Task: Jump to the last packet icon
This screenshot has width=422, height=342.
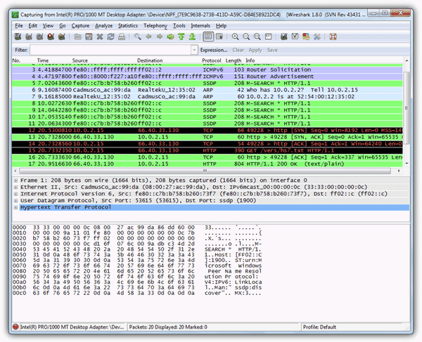Action: point(192,37)
